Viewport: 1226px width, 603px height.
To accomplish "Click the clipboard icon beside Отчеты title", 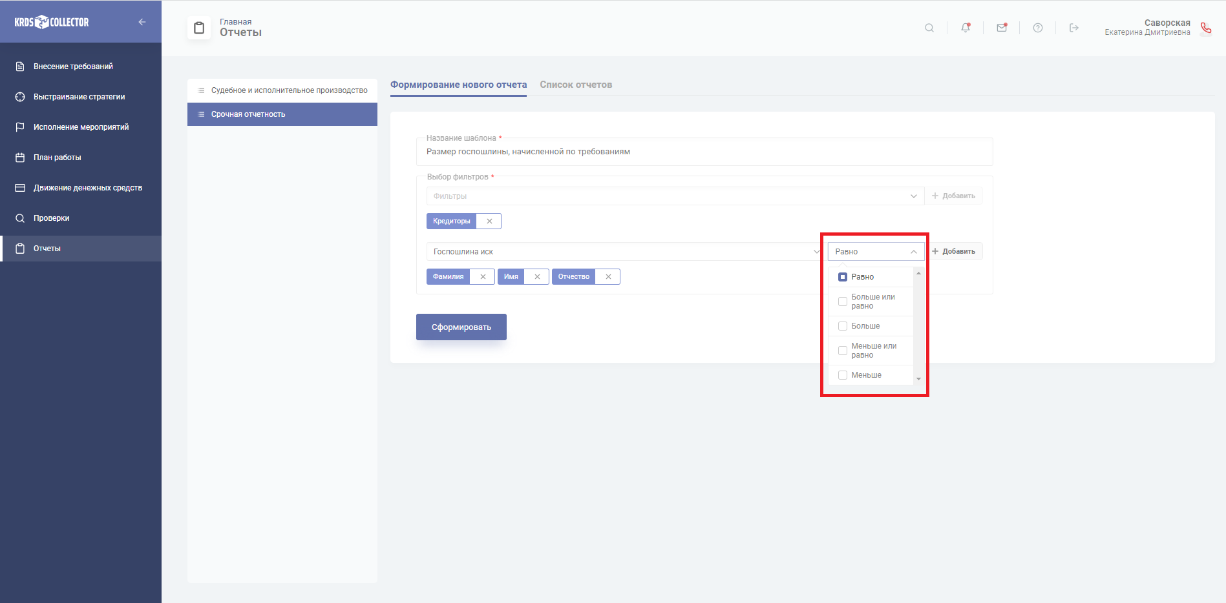I will 199,28.
